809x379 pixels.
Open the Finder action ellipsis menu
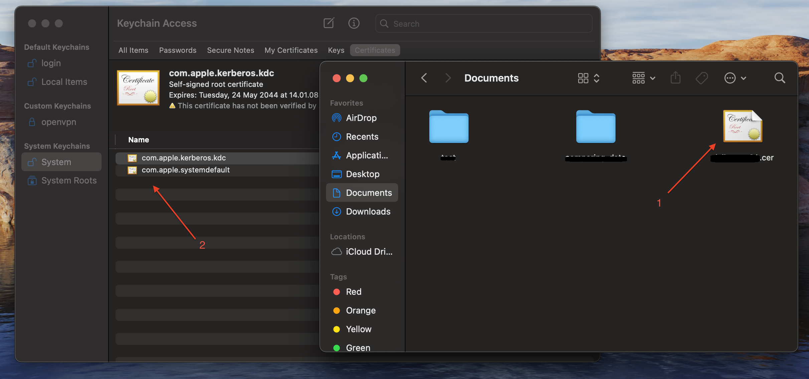pyautogui.click(x=735, y=78)
